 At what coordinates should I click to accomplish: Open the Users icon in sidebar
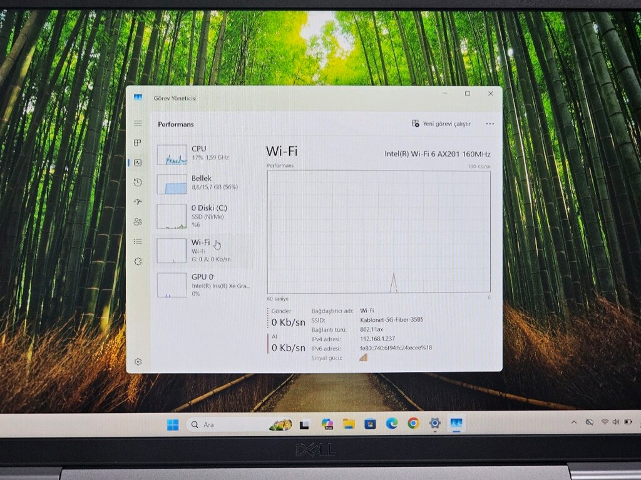coord(138,222)
